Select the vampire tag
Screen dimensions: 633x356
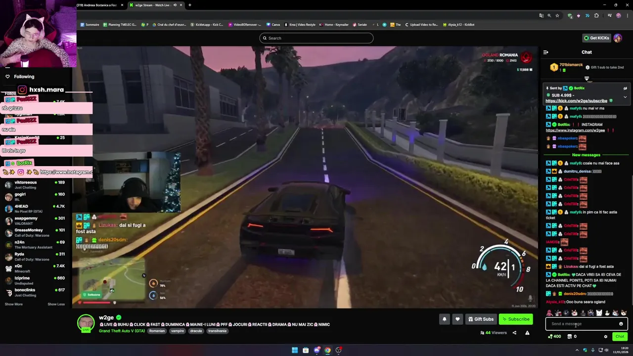click(x=178, y=331)
